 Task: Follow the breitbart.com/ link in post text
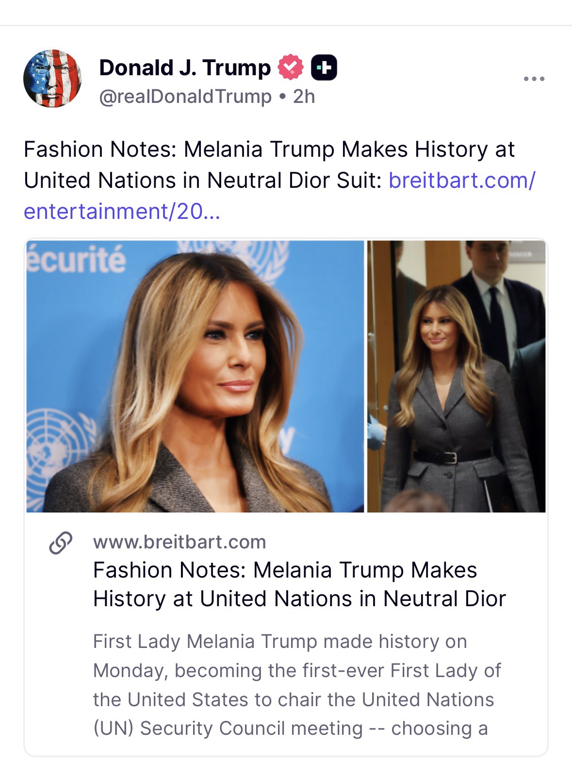[461, 181]
